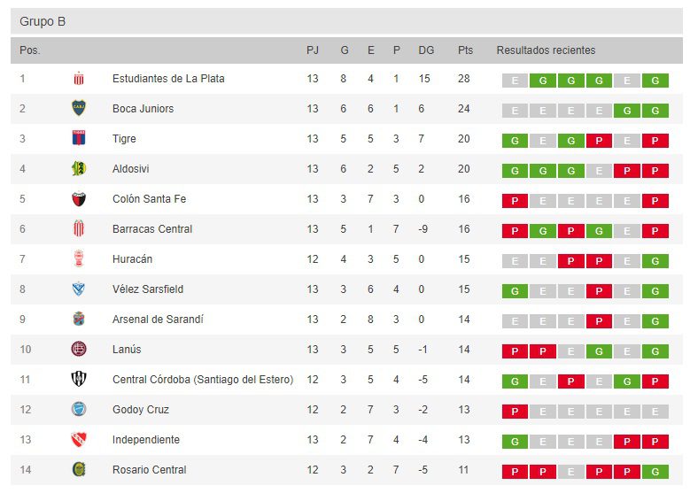
Task: Click the Boca Juniors crest icon
Action: pos(78,109)
